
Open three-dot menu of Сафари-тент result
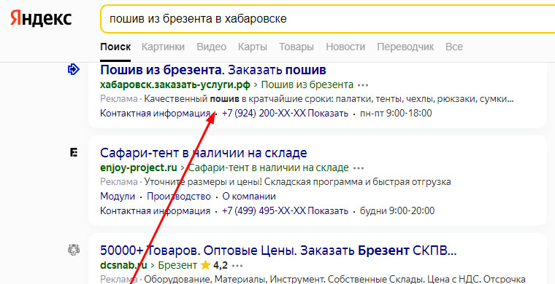[359, 168]
